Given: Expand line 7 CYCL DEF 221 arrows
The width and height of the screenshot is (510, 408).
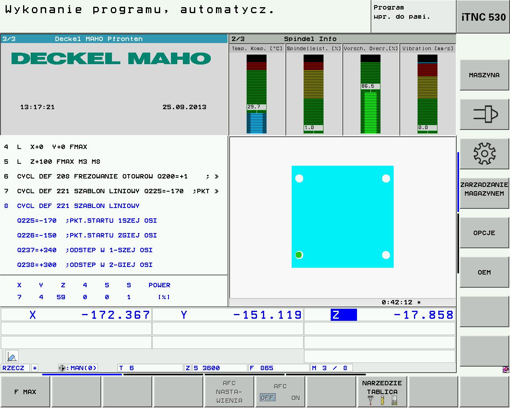Looking at the screenshot, I should pos(216,191).
